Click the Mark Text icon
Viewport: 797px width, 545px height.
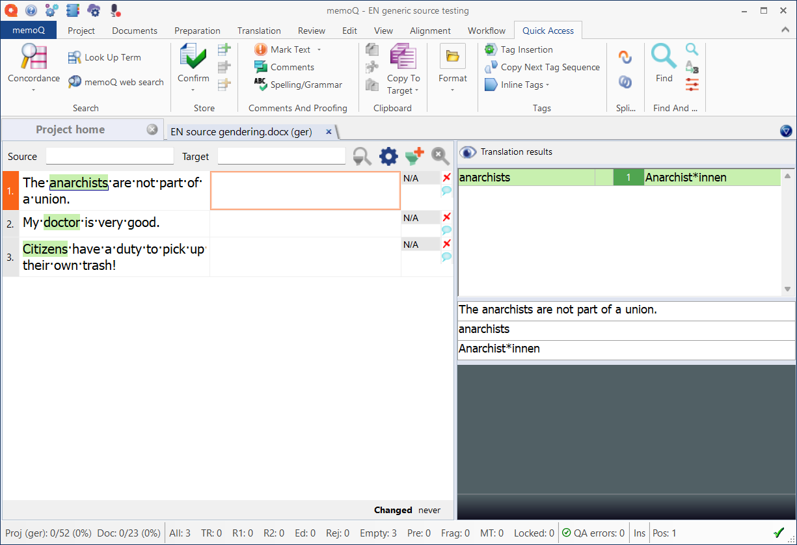click(260, 49)
